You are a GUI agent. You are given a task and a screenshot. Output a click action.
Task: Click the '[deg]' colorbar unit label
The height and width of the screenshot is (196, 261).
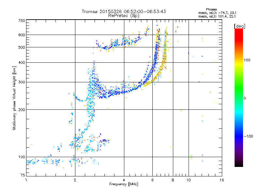(239, 26)
